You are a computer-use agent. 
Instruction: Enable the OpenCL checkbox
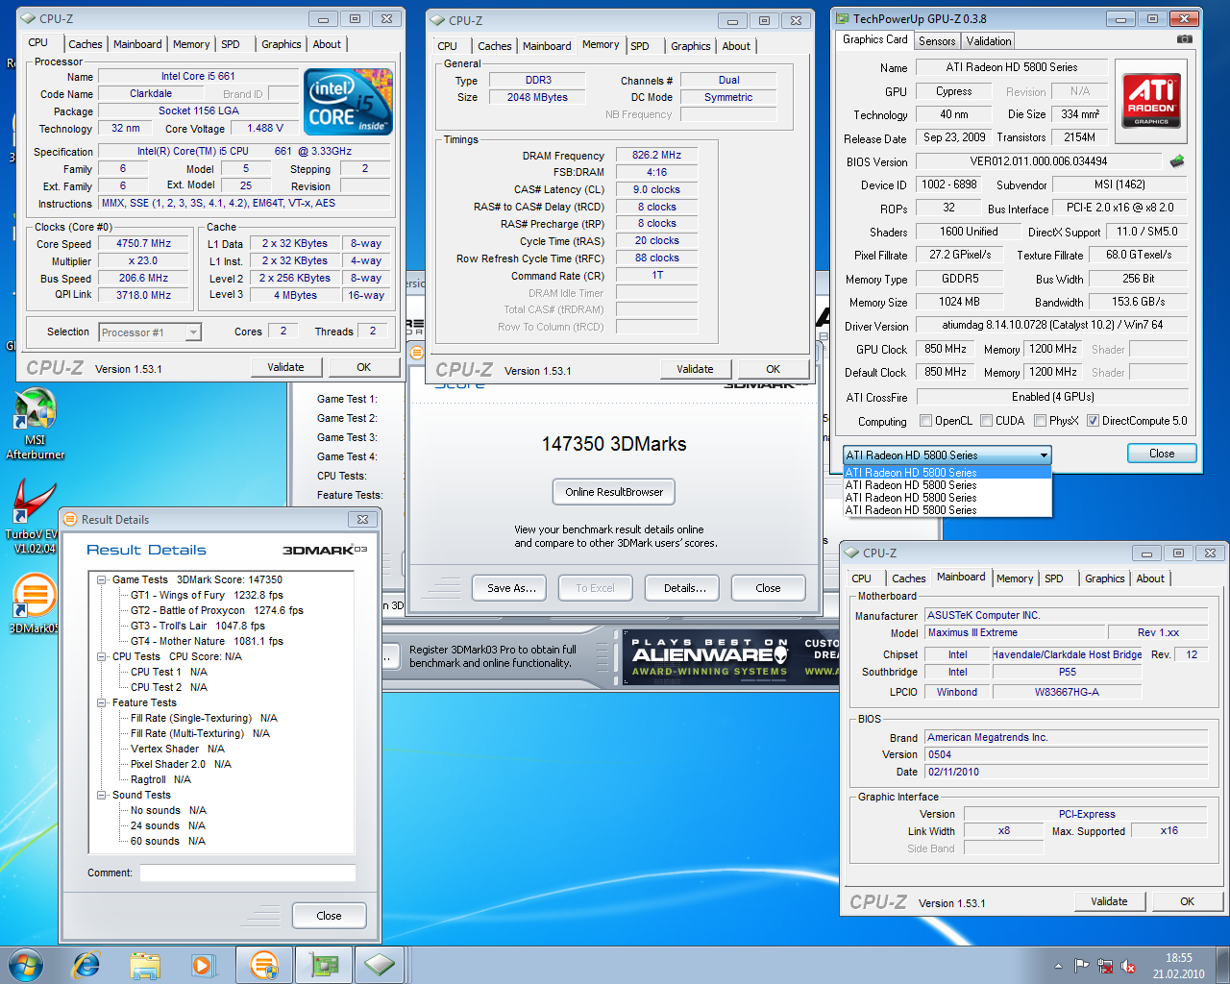(925, 421)
